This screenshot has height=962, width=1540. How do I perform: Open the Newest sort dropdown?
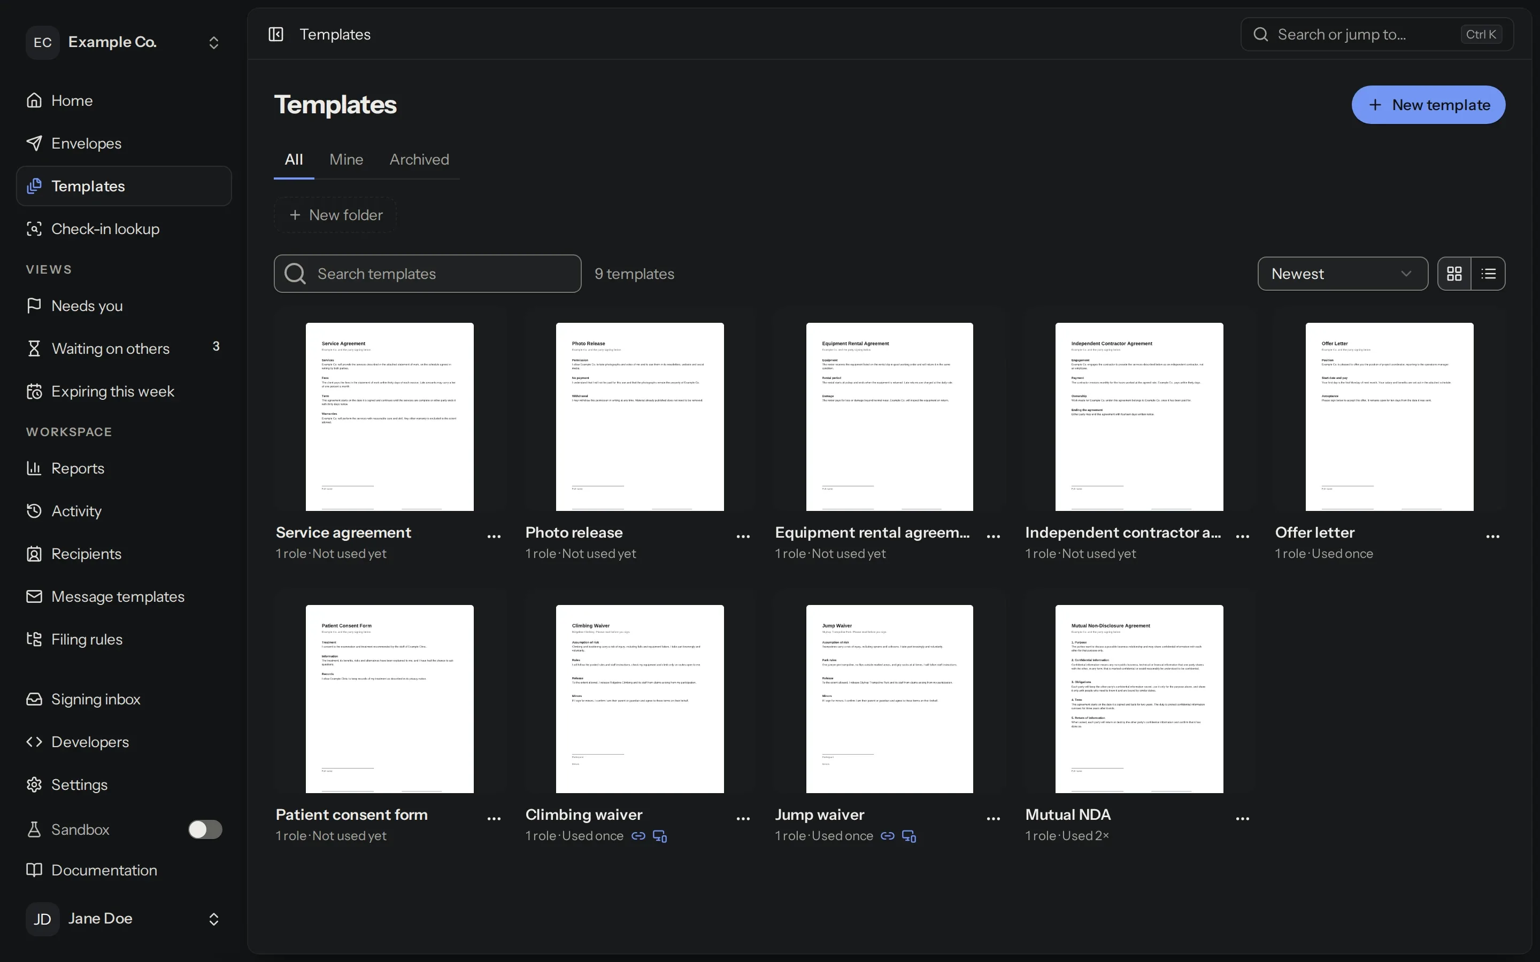(1343, 274)
